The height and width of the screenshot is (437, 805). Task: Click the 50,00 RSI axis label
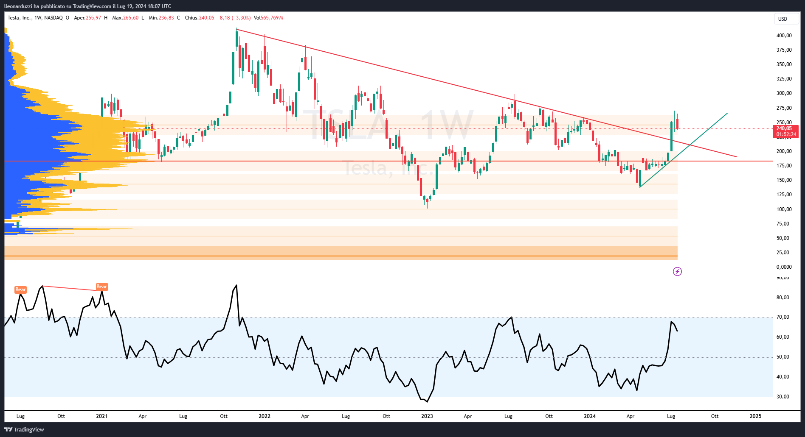[782, 357]
